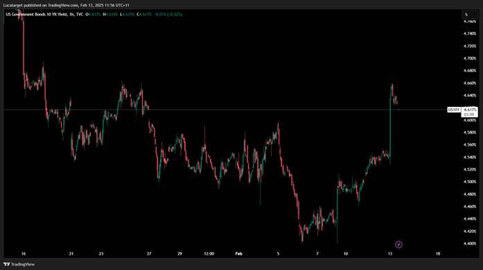Click the 03:09 bar countdown timer
483x270 pixels.
[469, 115]
